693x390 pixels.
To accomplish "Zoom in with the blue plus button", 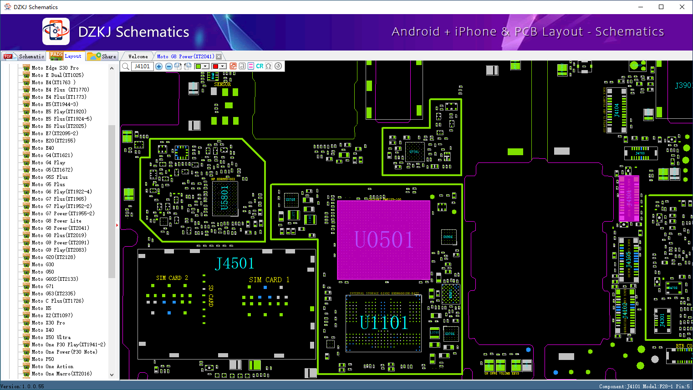I will coord(159,66).
